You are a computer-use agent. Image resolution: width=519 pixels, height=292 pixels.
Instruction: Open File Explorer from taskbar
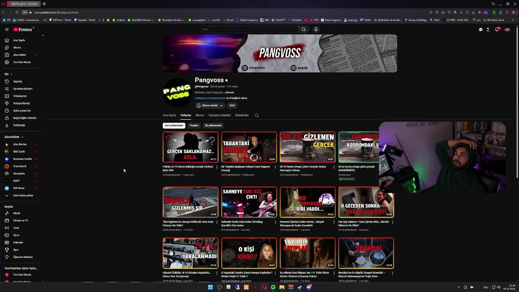point(282,287)
